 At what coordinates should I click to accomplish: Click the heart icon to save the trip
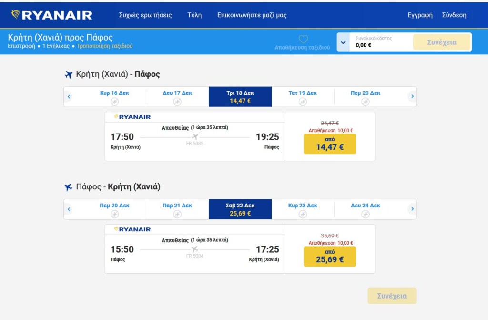[304, 39]
